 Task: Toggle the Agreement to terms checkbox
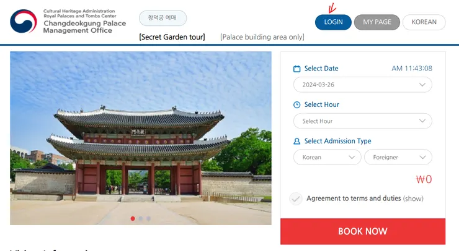(296, 198)
